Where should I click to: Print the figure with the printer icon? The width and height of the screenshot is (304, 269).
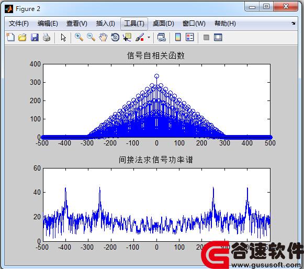click(x=47, y=37)
